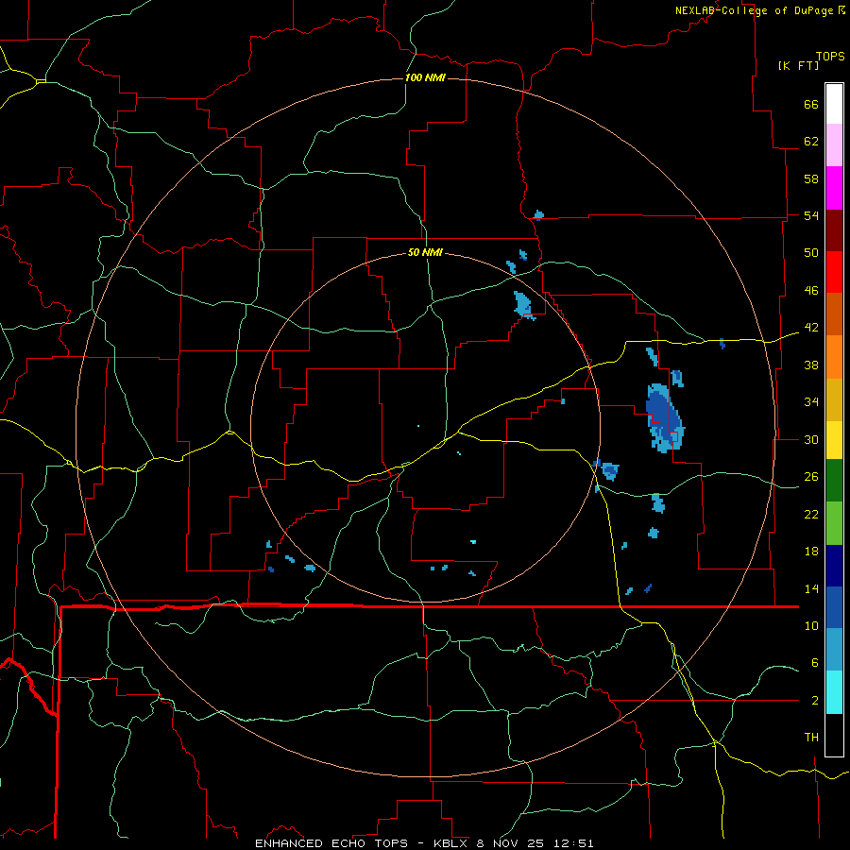Click the dark red legend swatch
850x850 pixels.
click(x=834, y=229)
